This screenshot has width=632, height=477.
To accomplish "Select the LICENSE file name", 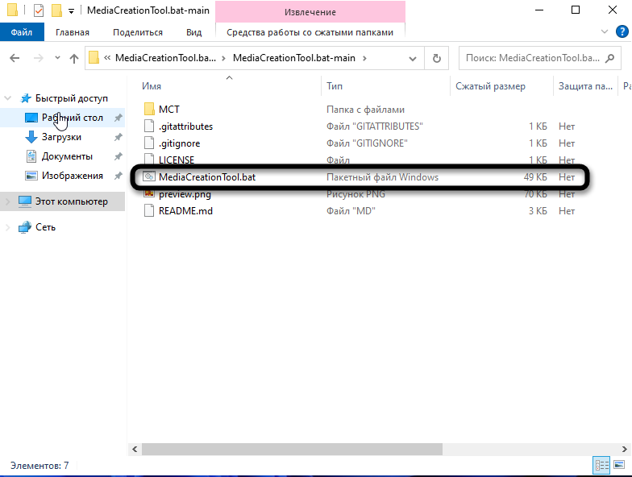I will pos(177,160).
